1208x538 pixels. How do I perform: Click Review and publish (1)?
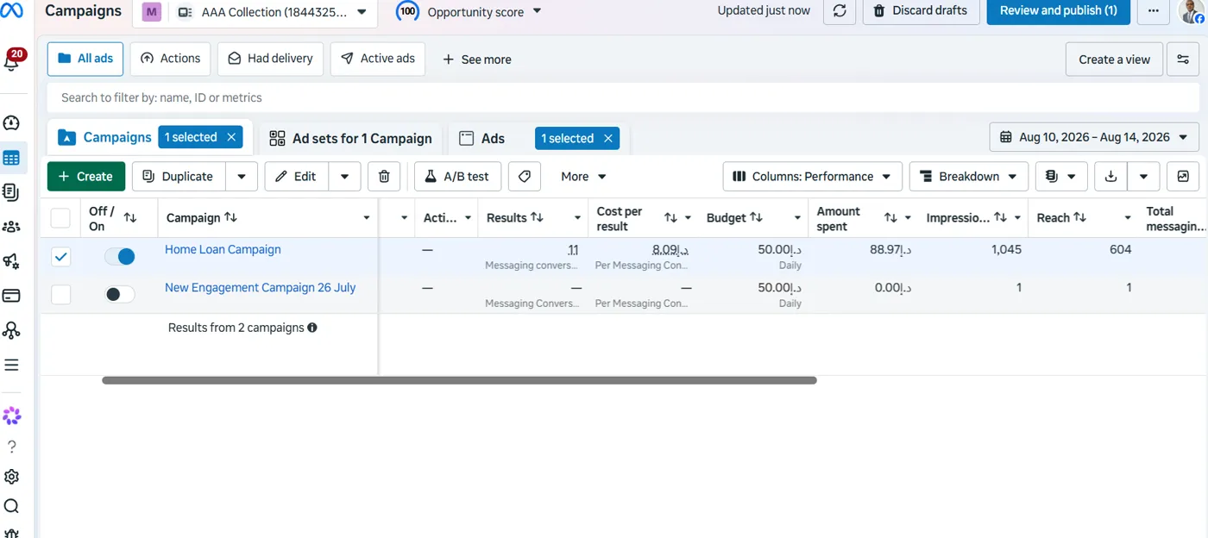click(1059, 11)
